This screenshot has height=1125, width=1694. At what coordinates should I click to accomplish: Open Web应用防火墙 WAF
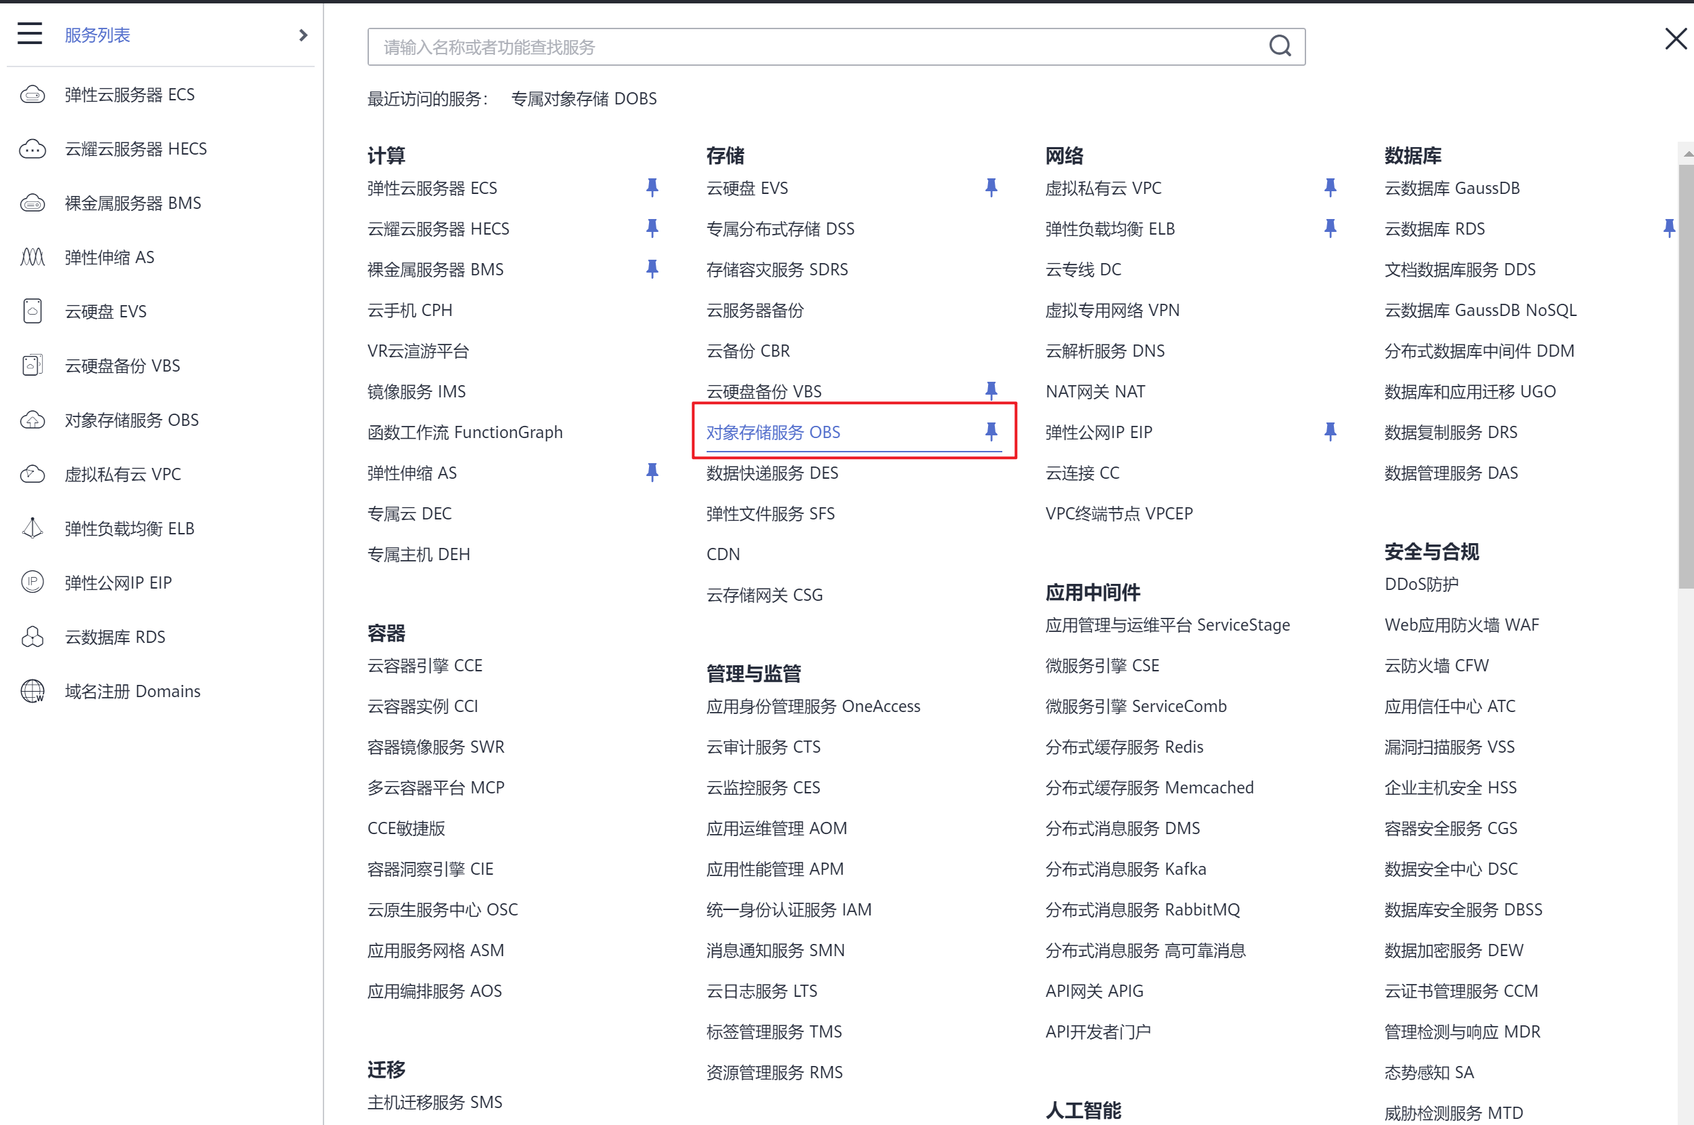click(x=1461, y=625)
